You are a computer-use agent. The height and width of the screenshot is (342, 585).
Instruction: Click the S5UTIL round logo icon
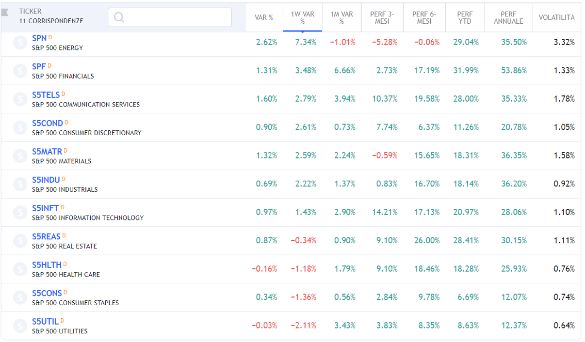click(20, 326)
